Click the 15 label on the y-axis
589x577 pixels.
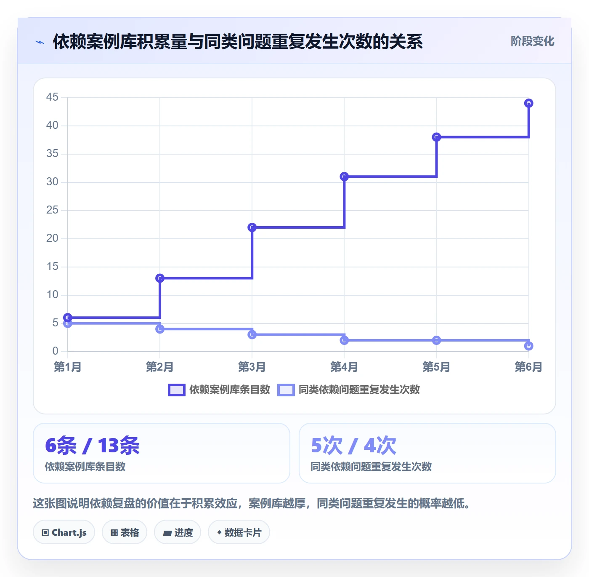pyautogui.click(x=53, y=267)
